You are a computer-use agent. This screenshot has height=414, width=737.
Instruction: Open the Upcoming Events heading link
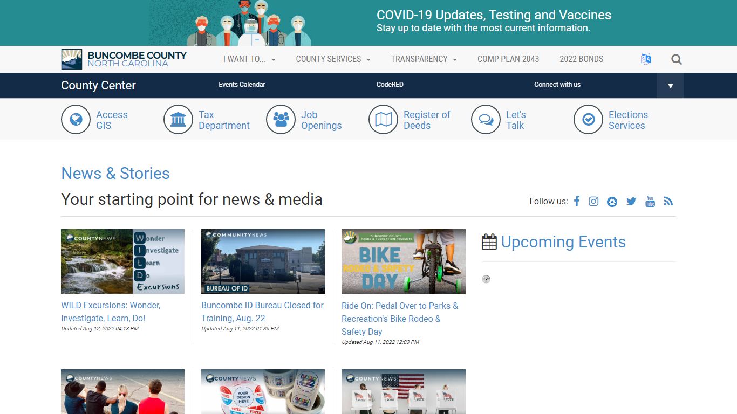point(563,242)
